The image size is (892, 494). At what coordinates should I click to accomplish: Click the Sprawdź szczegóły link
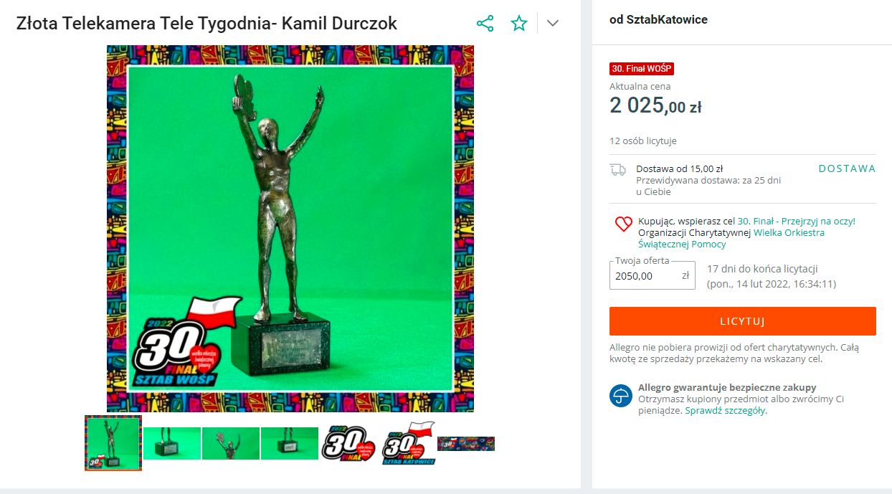(x=725, y=411)
